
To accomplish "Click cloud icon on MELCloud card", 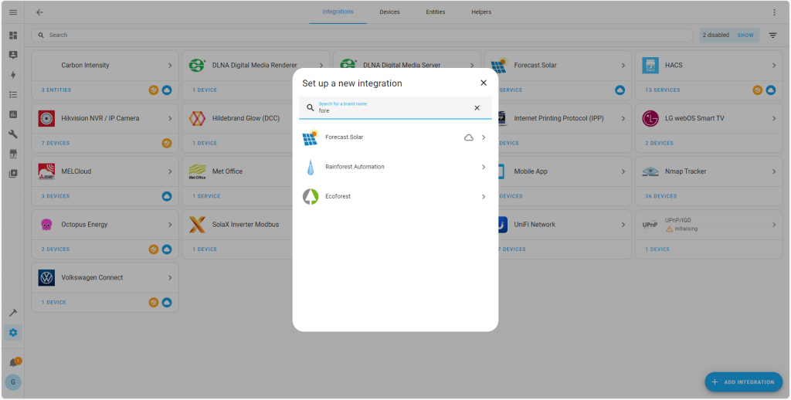I will (167, 196).
